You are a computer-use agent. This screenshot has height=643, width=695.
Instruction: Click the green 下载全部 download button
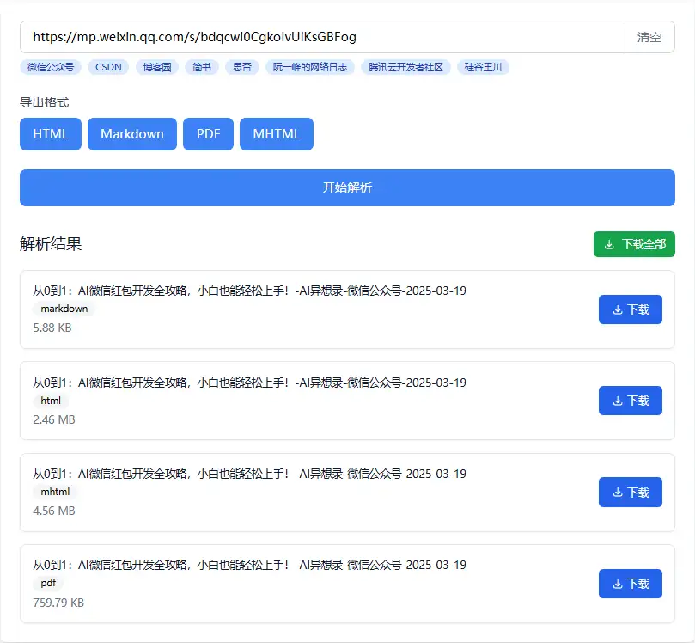pyautogui.click(x=634, y=244)
